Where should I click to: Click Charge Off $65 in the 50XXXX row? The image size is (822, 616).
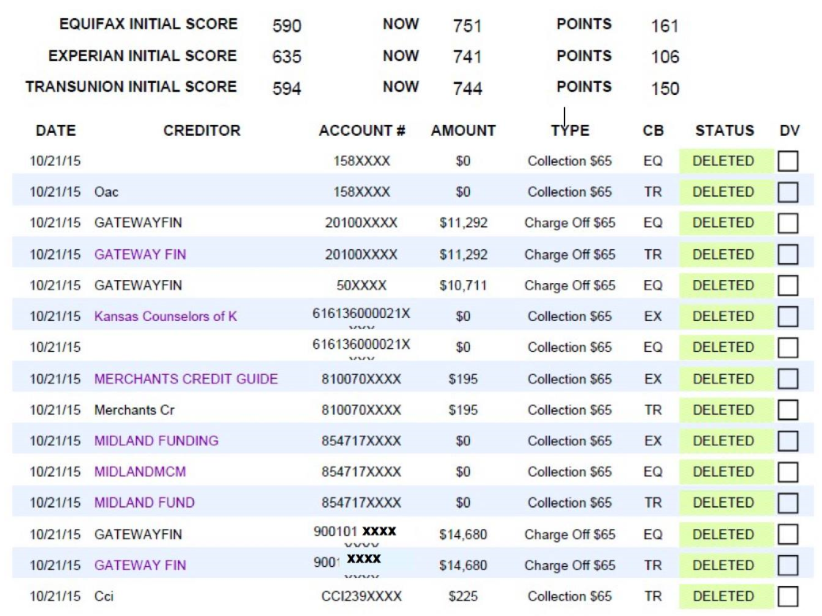pos(570,285)
